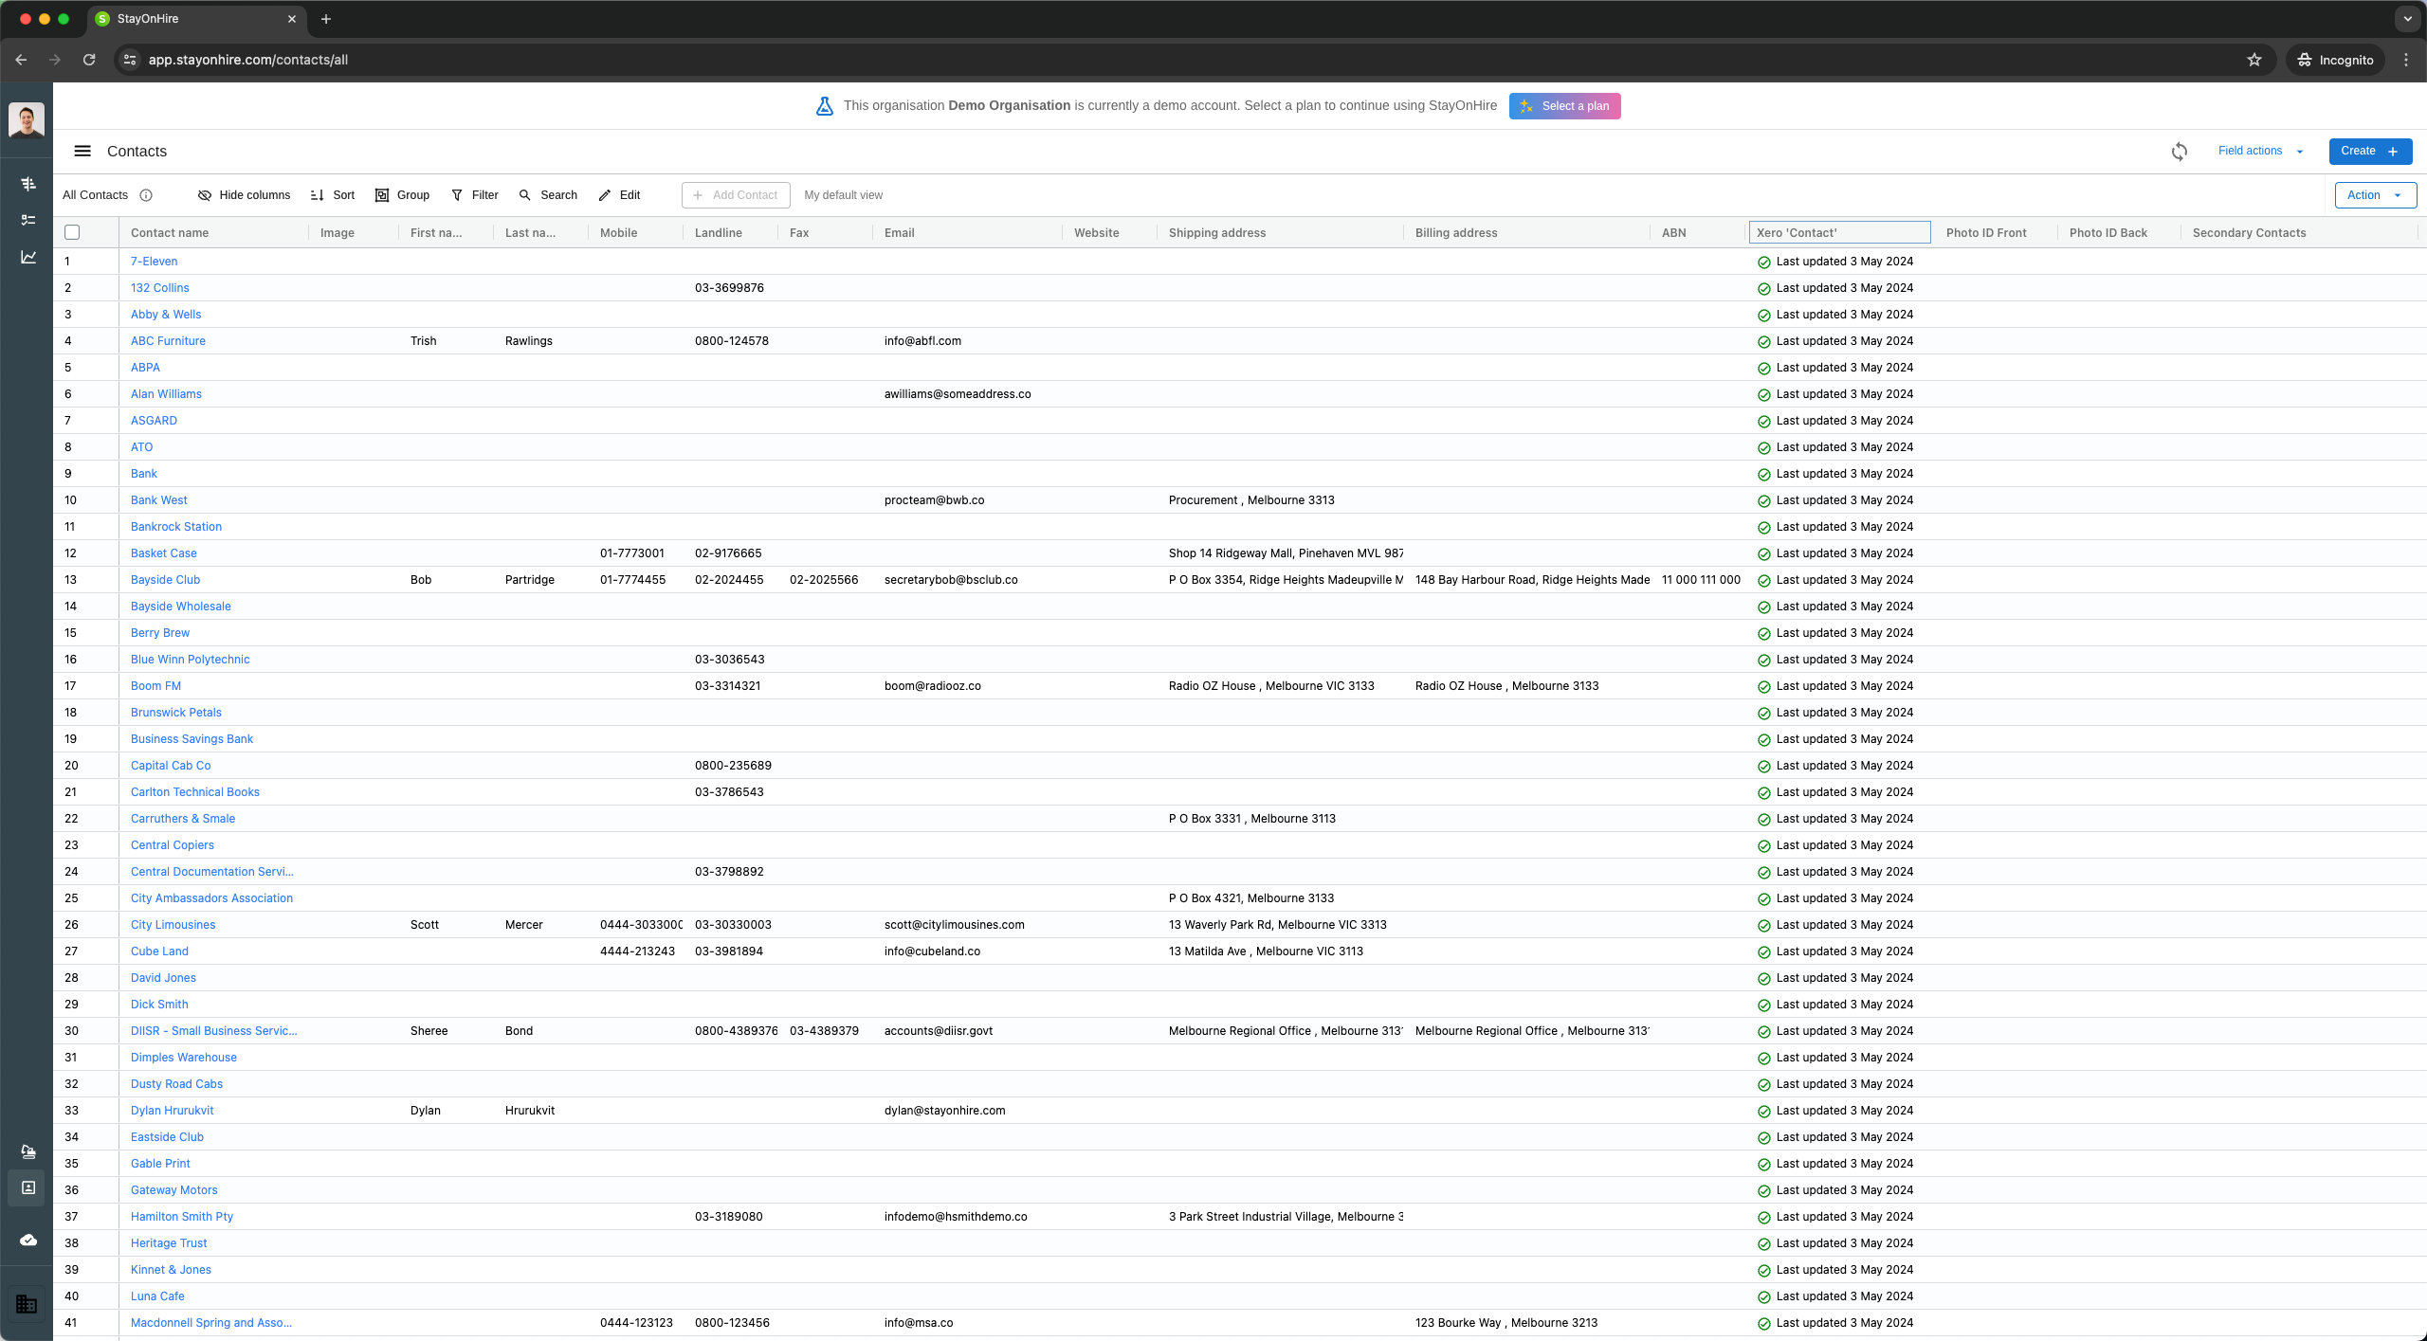The height and width of the screenshot is (1341, 2427).
Task: Open the Create button menu
Action: 2369,152
